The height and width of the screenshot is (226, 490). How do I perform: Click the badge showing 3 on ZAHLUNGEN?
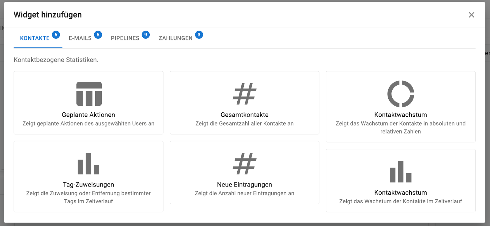(199, 35)
